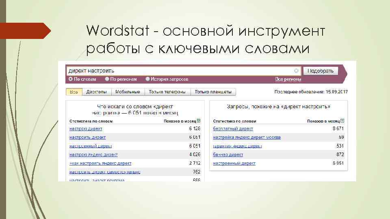Switch to the Все tab
Screen dimensions: 390x219
[x=74, y=92]
